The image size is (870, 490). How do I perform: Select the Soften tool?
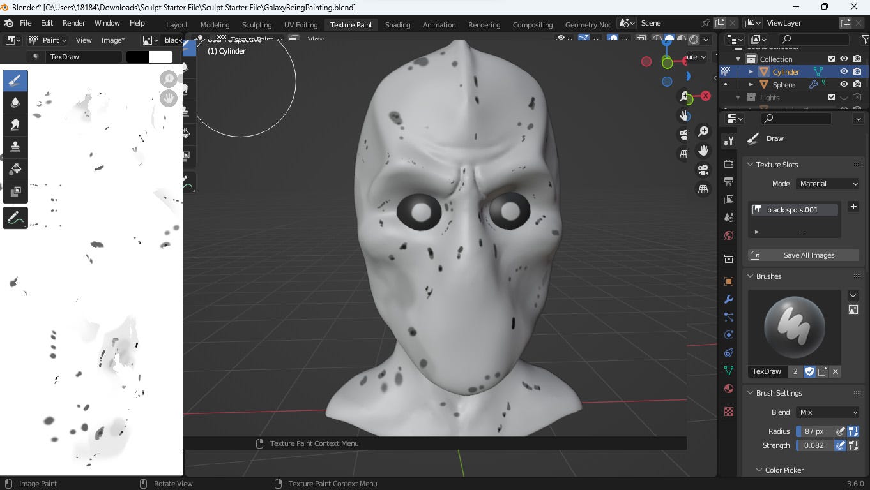tap(15, 103)
